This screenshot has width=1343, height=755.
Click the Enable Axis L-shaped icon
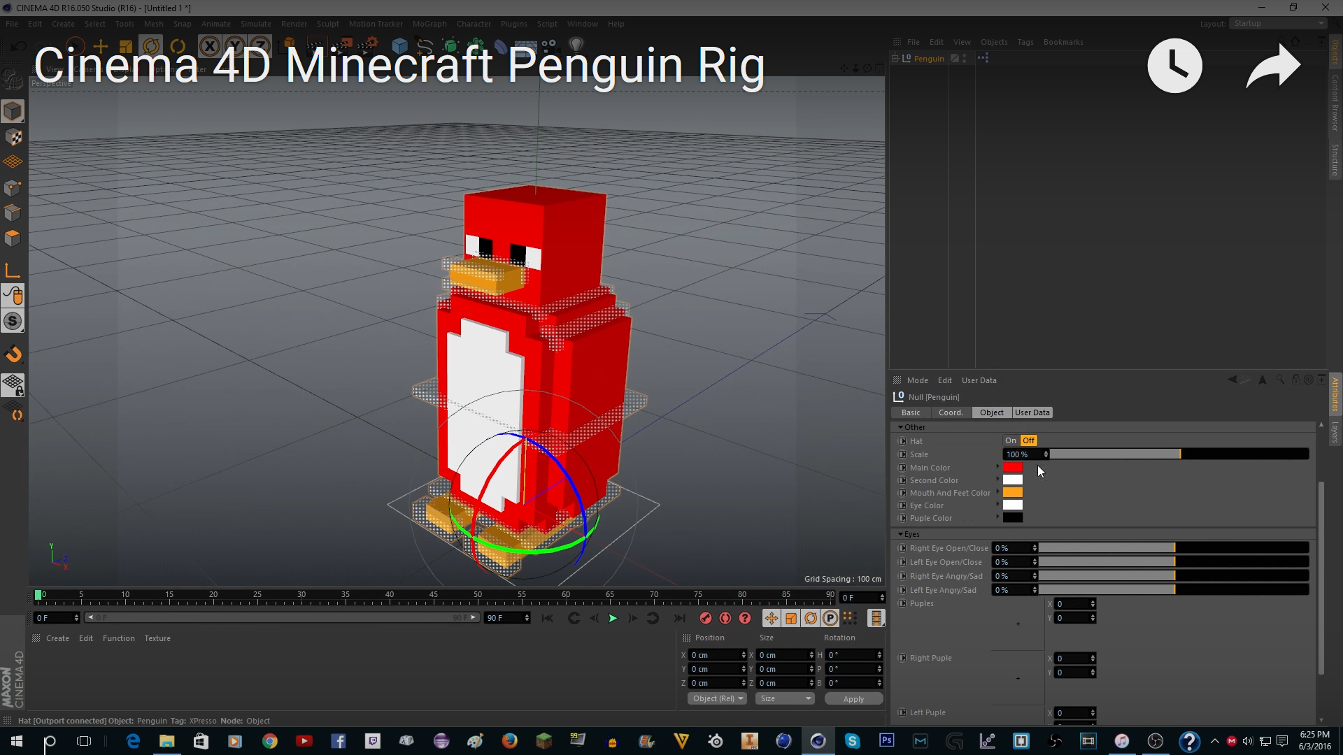click(13, 271)
